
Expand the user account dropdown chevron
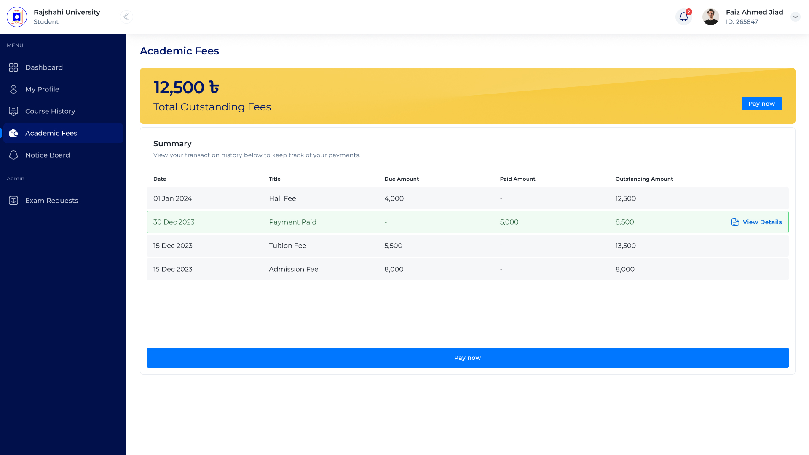point(795,17)
